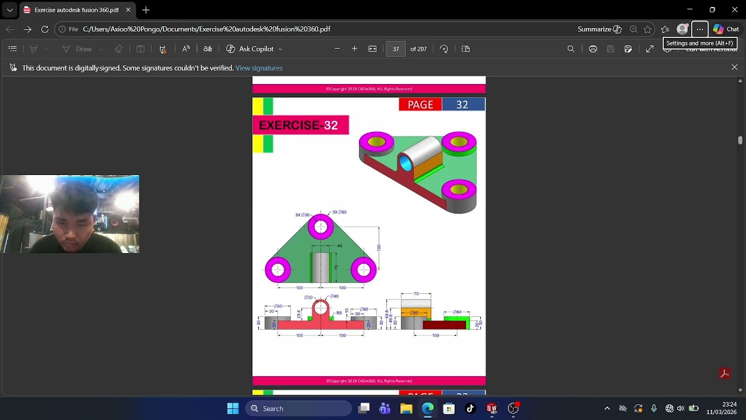Click the Fit to width icon
Image resolution: width=746 pixels, height=420 pixels.
(x=372, y=49)
